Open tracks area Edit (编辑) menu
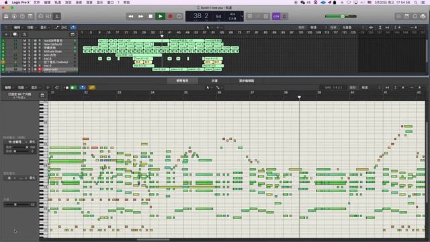The image size is (430, 242). tap(18, 28)
